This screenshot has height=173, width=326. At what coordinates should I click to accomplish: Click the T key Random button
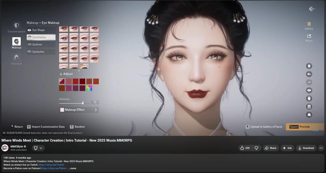point(77,127)
